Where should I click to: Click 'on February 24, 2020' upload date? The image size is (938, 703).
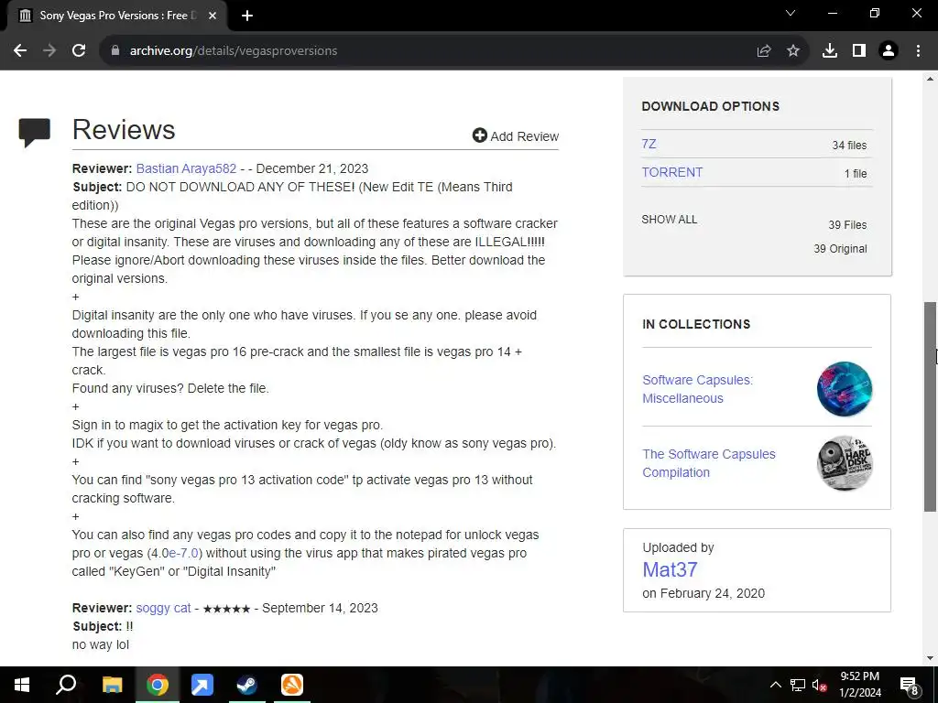tap(703, 593)
